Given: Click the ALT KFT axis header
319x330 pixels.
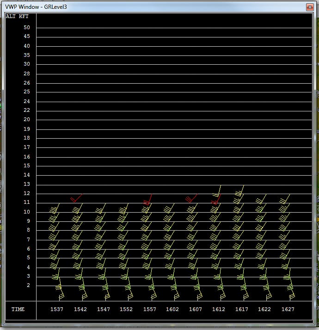Looking at the screenshot, I should coord(18,16).
